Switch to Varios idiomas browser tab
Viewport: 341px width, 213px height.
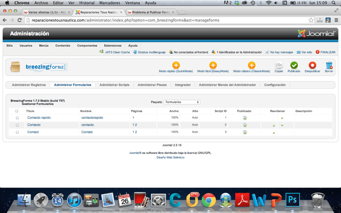(x=47, y=12)
